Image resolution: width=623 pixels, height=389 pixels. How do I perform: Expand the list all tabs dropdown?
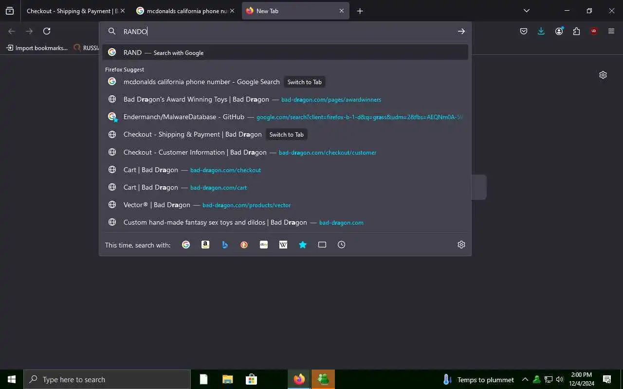526,11
